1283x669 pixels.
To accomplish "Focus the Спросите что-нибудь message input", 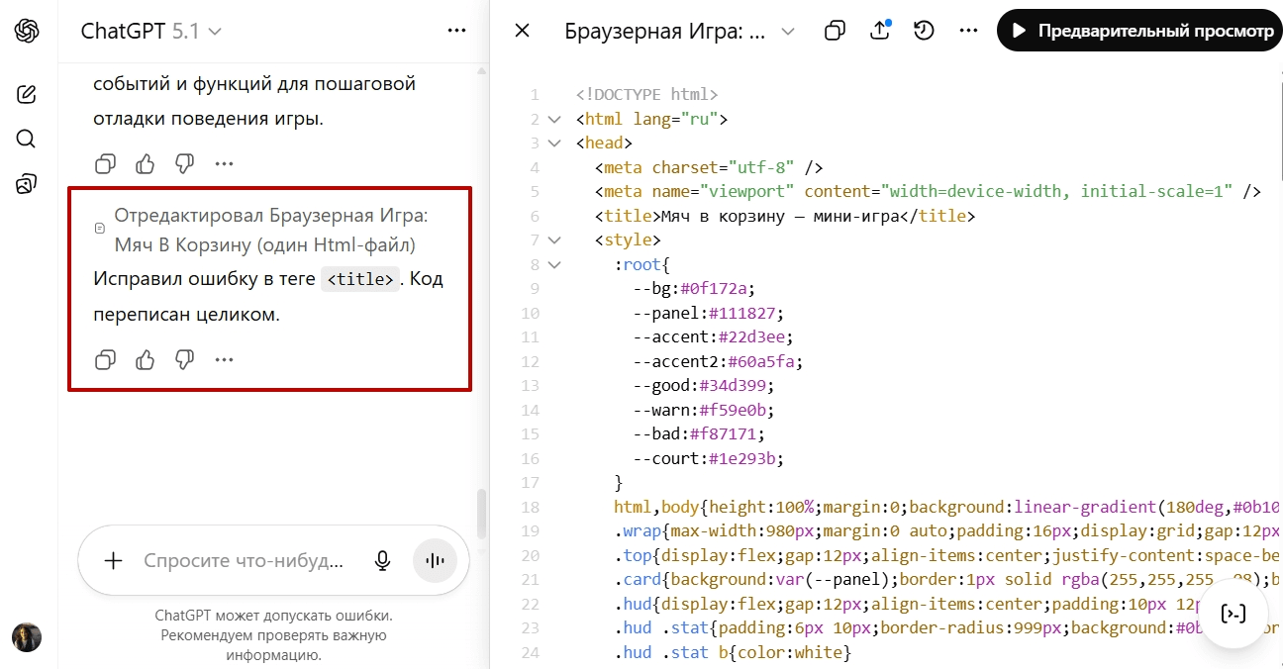I will click(x=245, y=561).
